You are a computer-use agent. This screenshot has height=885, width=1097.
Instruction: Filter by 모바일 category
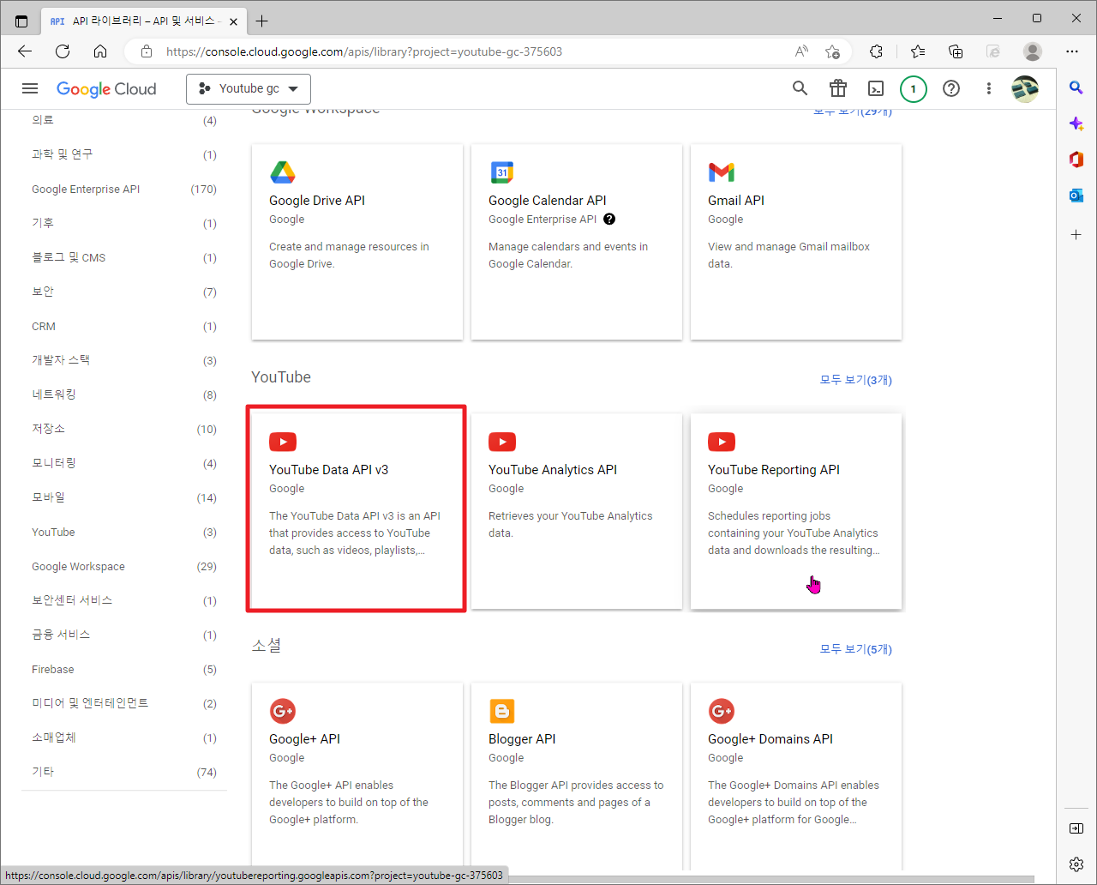(124, 498)
